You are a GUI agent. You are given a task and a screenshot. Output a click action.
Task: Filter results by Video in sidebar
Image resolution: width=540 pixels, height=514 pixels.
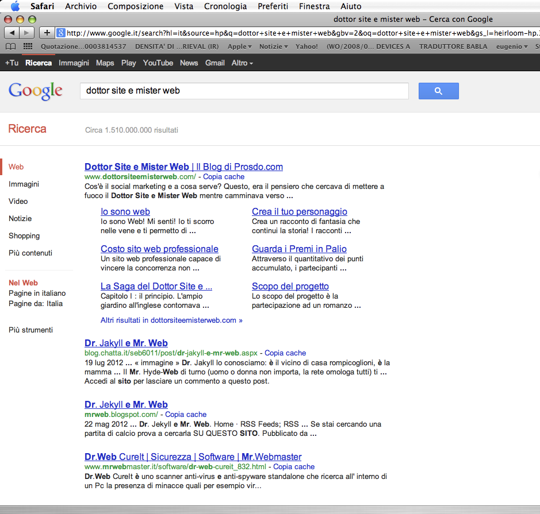18,201
